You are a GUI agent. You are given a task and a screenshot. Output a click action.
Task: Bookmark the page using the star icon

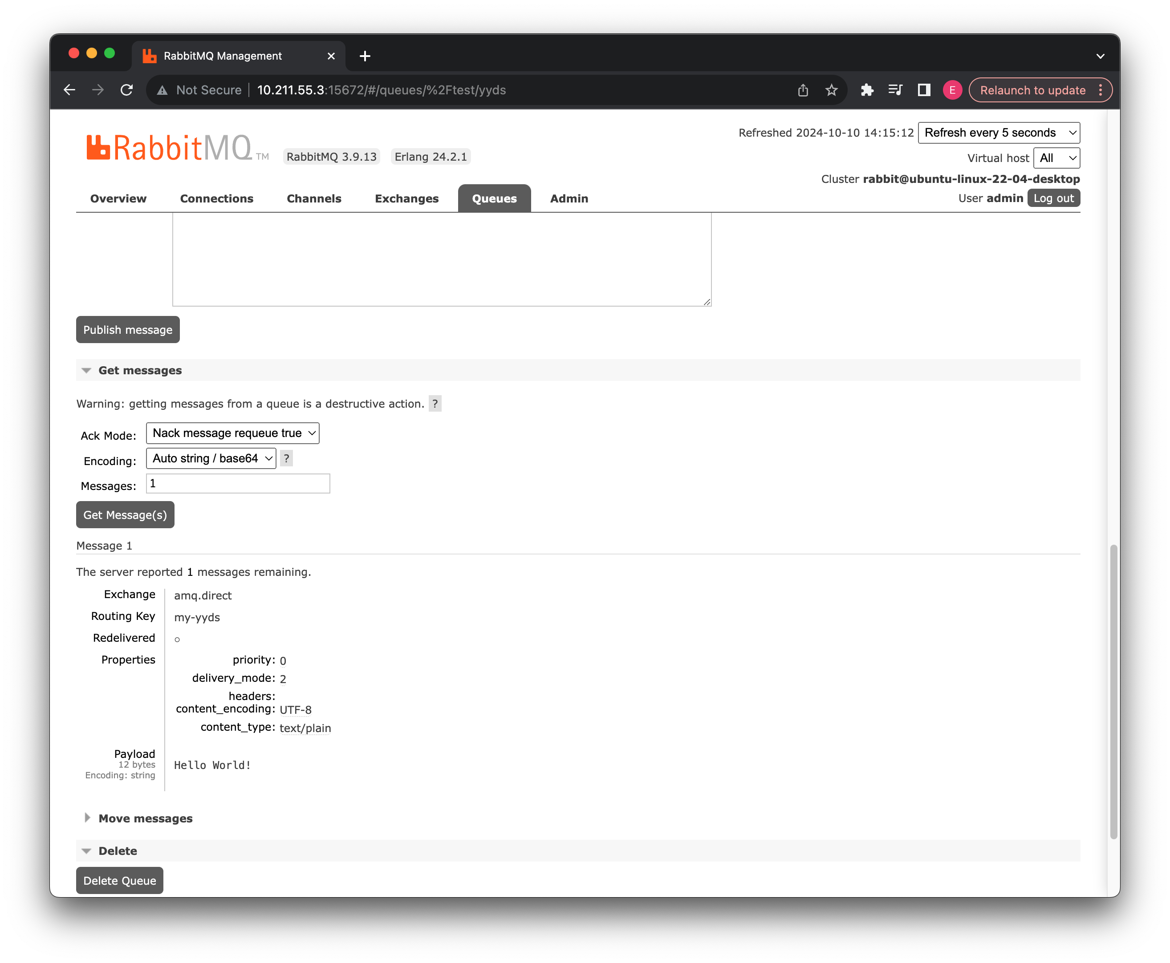click(x=832, y=90)
